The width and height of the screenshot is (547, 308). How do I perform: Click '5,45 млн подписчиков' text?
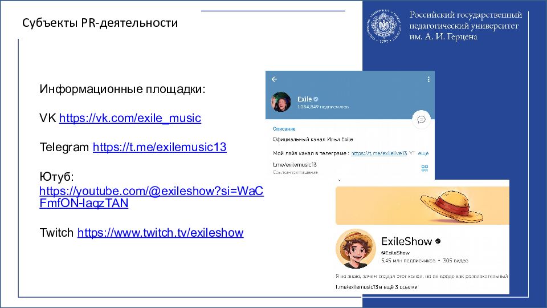(408, 261)
